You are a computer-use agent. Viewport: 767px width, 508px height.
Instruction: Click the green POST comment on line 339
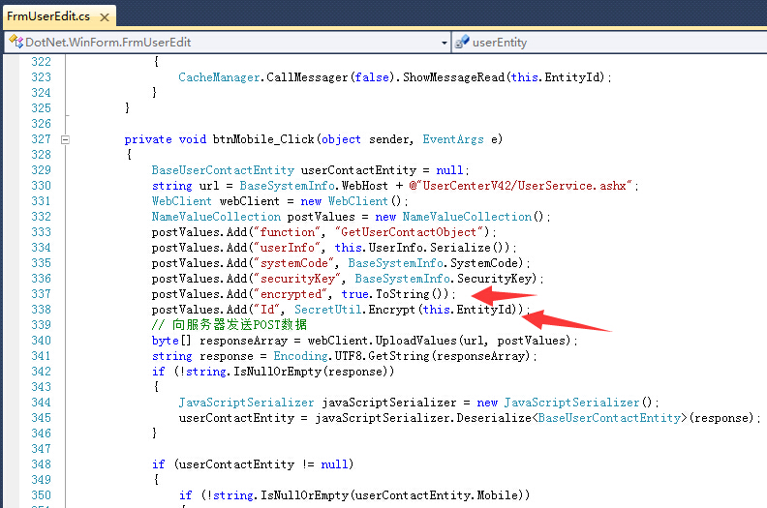pos(230,325)
